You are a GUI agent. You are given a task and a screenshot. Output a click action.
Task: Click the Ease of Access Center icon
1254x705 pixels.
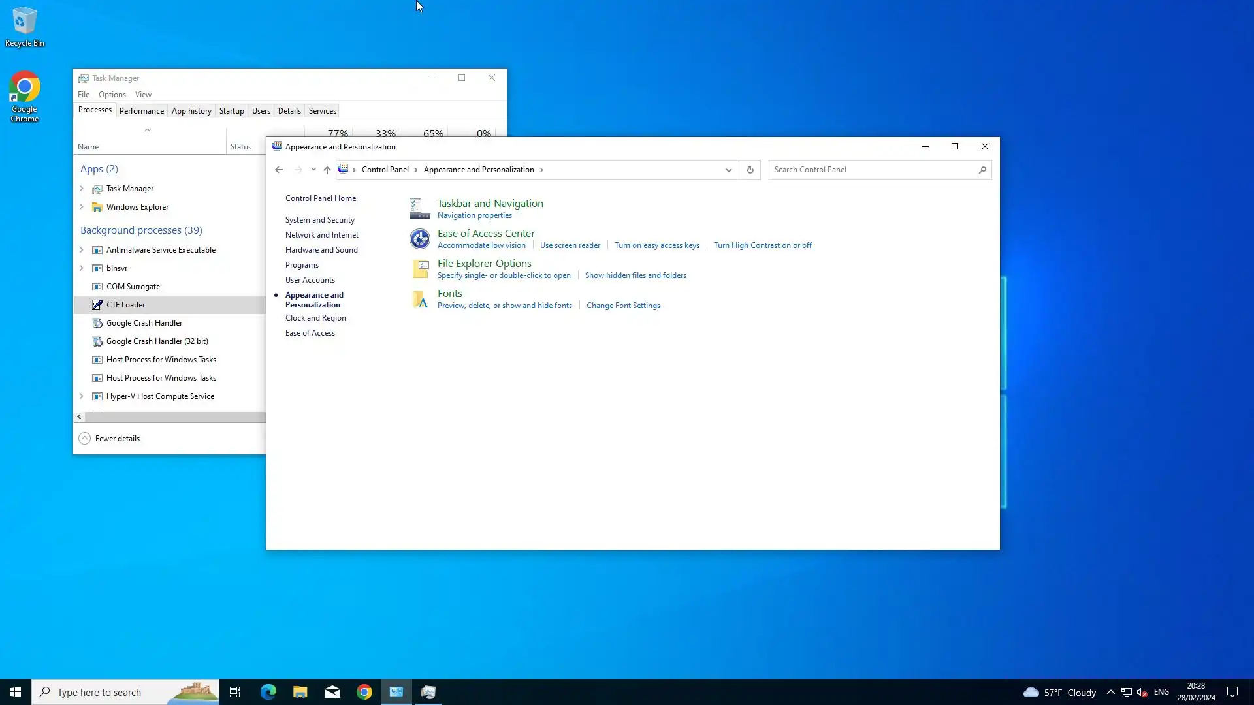pyautogui.click(x=419, y=239)
